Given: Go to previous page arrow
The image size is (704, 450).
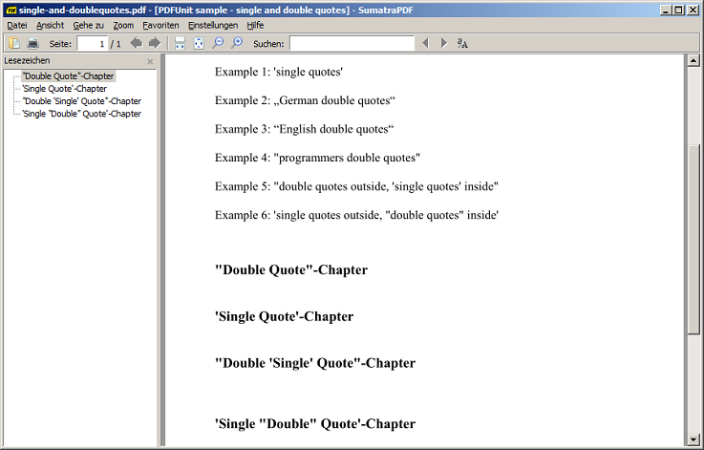Looking at the screenshot, I should [137, 43].
